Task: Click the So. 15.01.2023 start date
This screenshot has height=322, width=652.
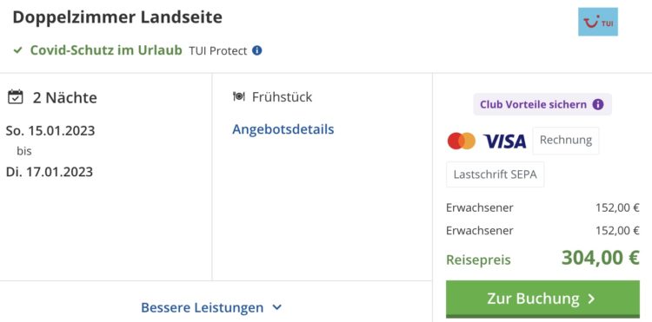Action: tap(50, 131)
